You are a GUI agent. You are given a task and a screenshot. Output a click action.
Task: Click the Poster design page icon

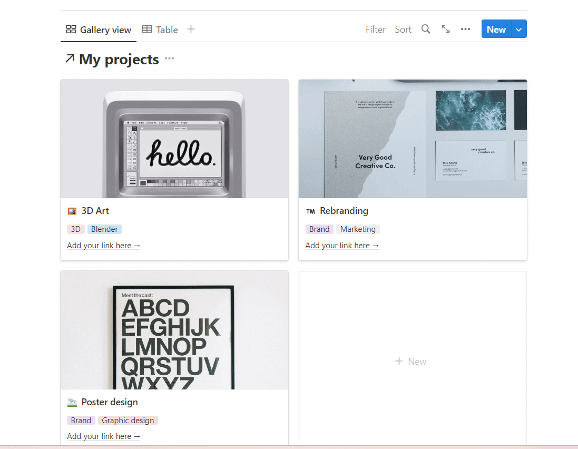[72, 402]
